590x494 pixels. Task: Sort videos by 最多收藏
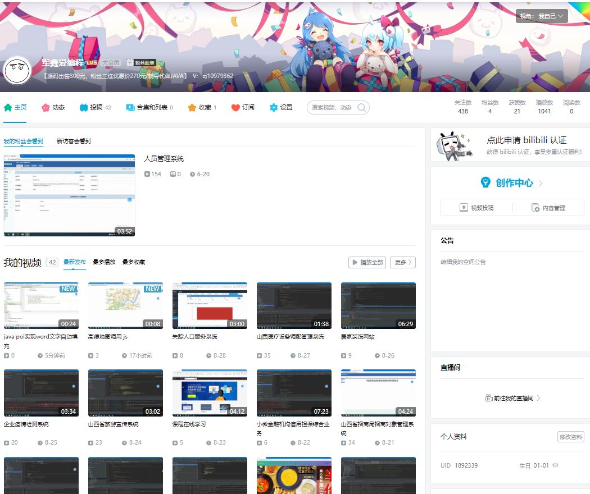134,262
